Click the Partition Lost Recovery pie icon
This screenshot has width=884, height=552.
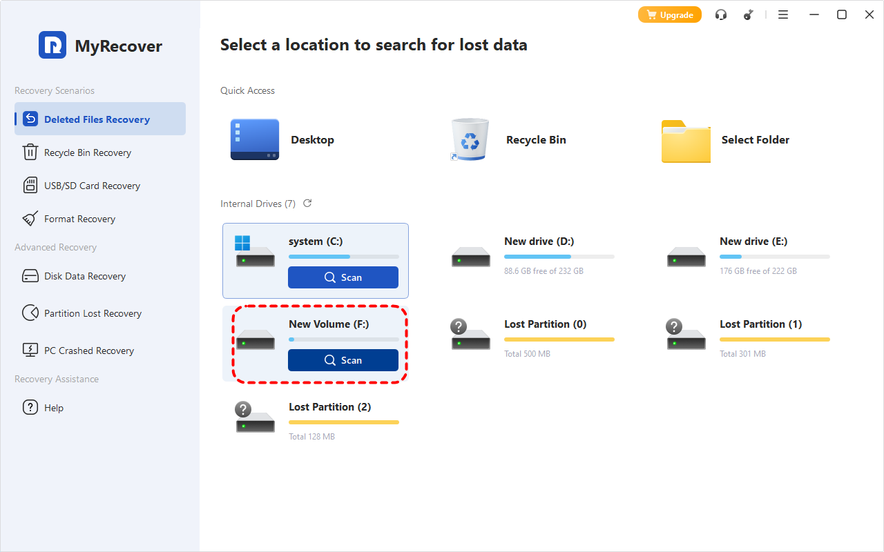30,313
